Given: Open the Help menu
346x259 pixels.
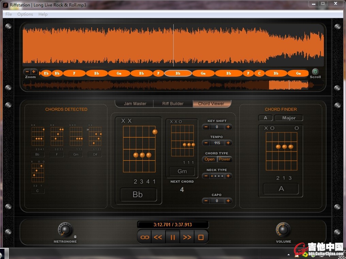Looking at the screenshot, I should point(43,14).
